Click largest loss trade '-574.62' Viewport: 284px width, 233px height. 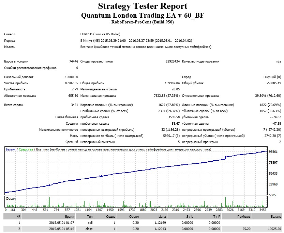[275, 117]
